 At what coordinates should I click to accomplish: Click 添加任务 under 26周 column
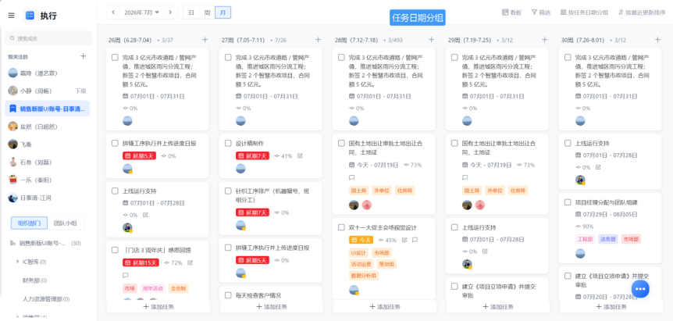[158, 307]
